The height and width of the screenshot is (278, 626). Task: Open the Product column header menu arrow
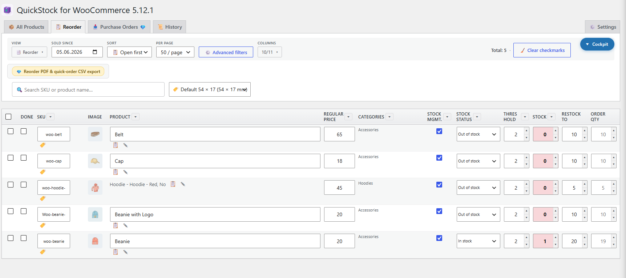click(x=136, y=117)
